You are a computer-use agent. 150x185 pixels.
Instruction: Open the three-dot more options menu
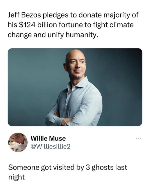tap(138, 138)
